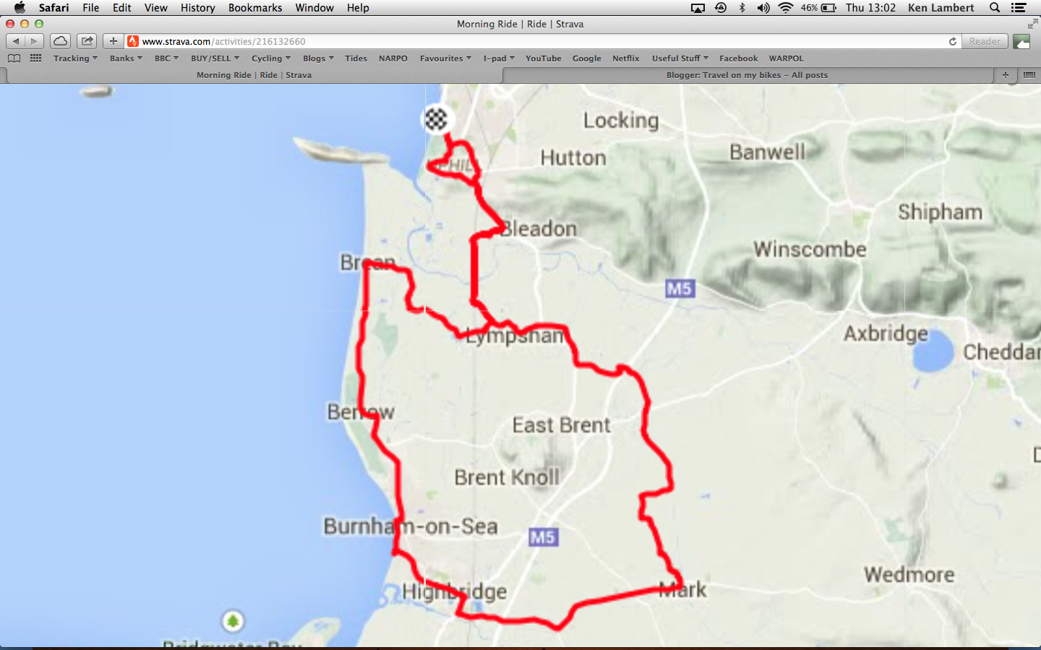The width and height of the screenshot is (1041, 650).
Task: Expand the Useful Stuff bookmarks folder
Action: (x=680, y=58)
